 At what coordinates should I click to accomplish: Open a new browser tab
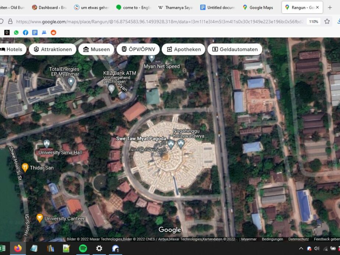coord(330,7)
